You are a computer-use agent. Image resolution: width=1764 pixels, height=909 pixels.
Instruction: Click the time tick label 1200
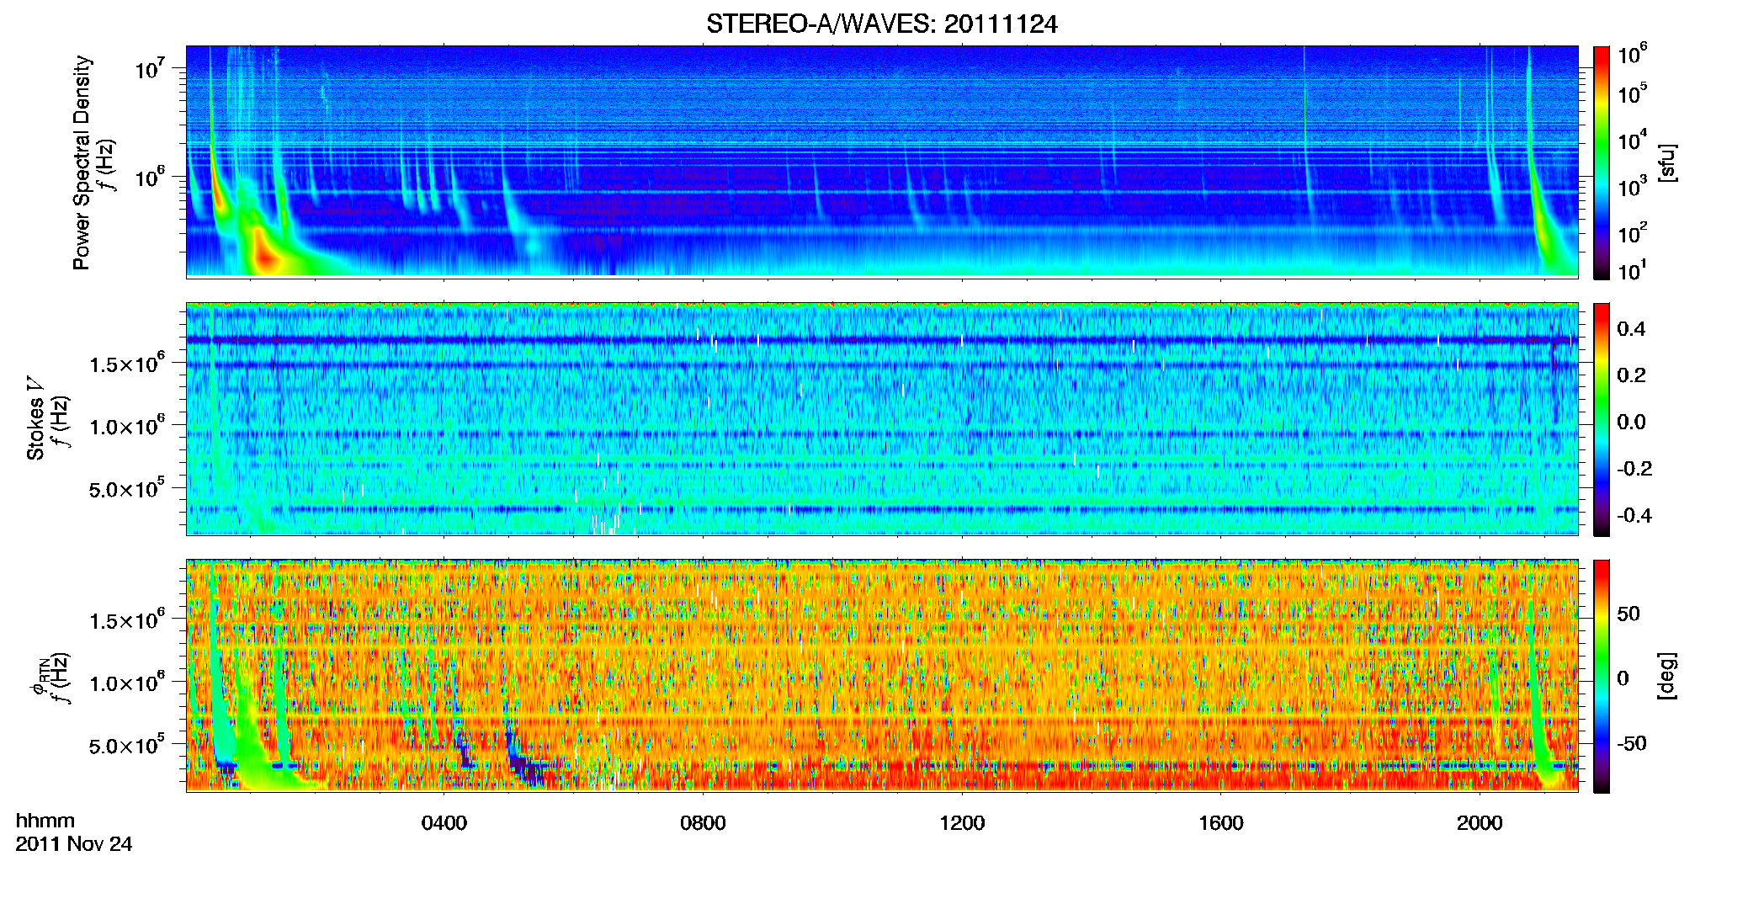click(x=962, y=823)
